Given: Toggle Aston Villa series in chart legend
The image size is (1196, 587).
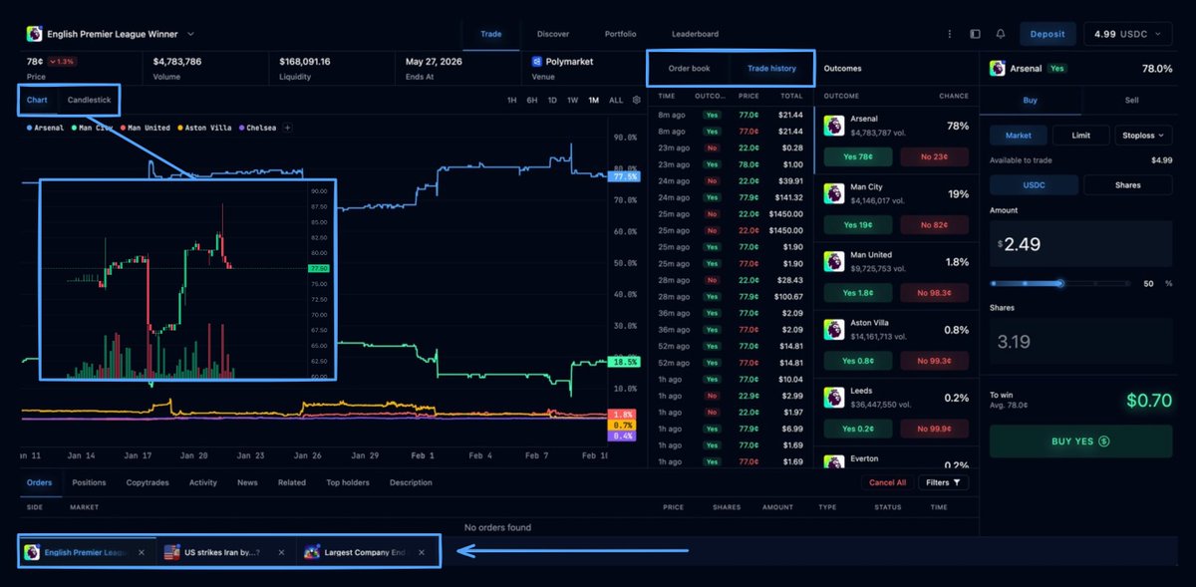Looking at the screenshot, I should [203, 128].
